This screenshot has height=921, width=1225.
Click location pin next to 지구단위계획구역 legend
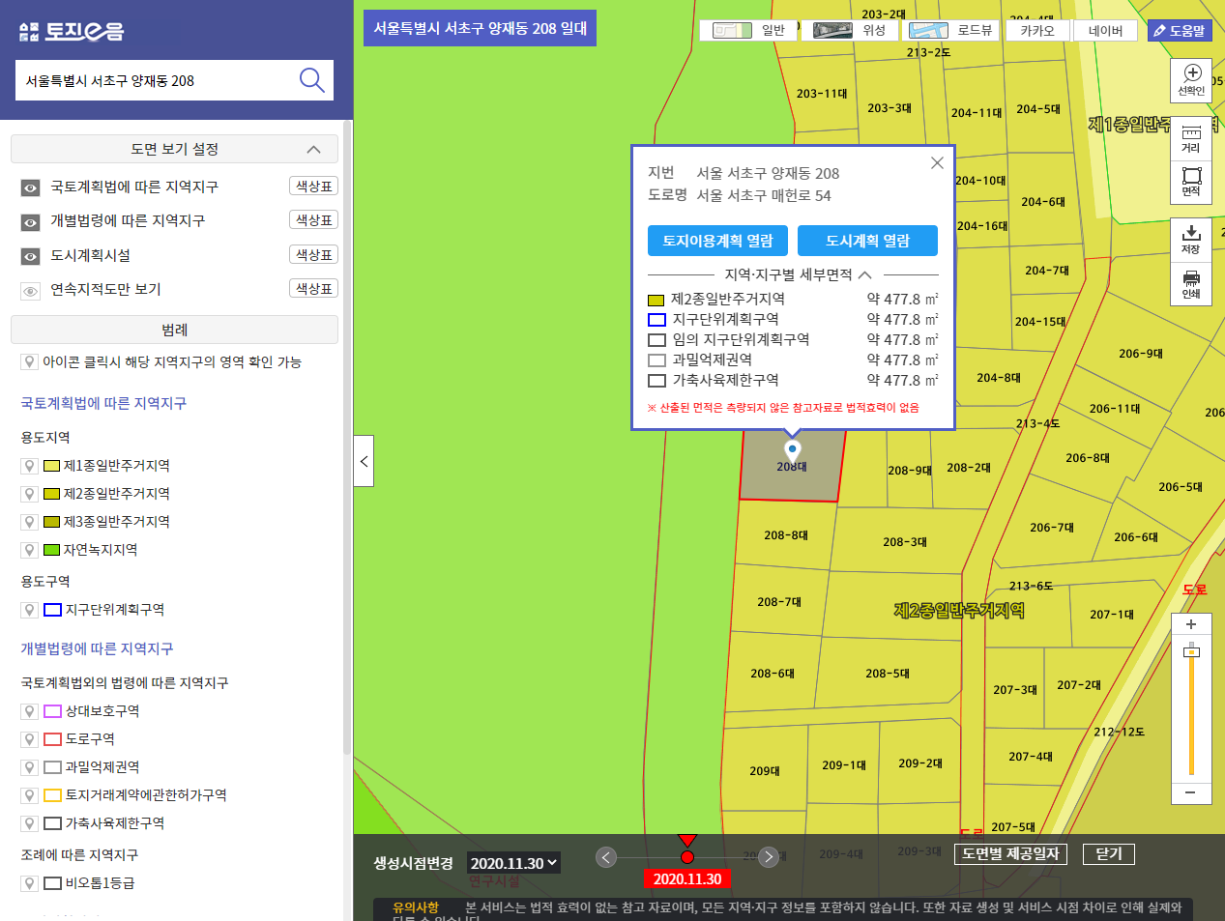click(x=30, y=610)
